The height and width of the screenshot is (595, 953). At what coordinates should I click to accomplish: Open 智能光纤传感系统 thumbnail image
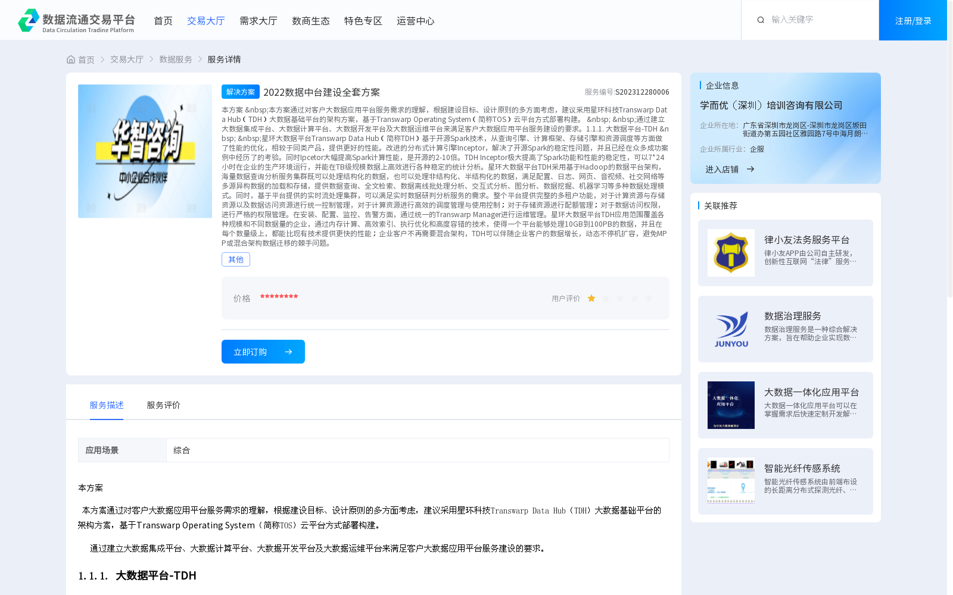pos(731,481)
